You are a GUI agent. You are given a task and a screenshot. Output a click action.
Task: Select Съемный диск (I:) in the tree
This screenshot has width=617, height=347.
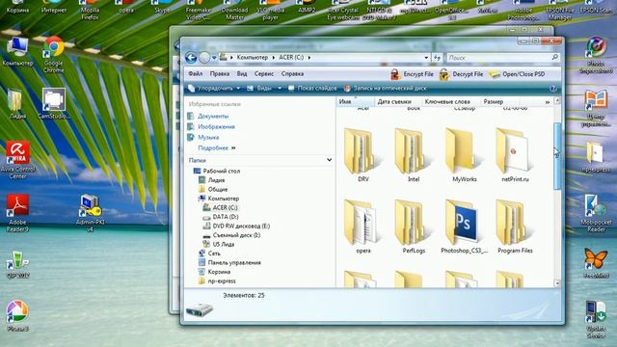[236, 235]
